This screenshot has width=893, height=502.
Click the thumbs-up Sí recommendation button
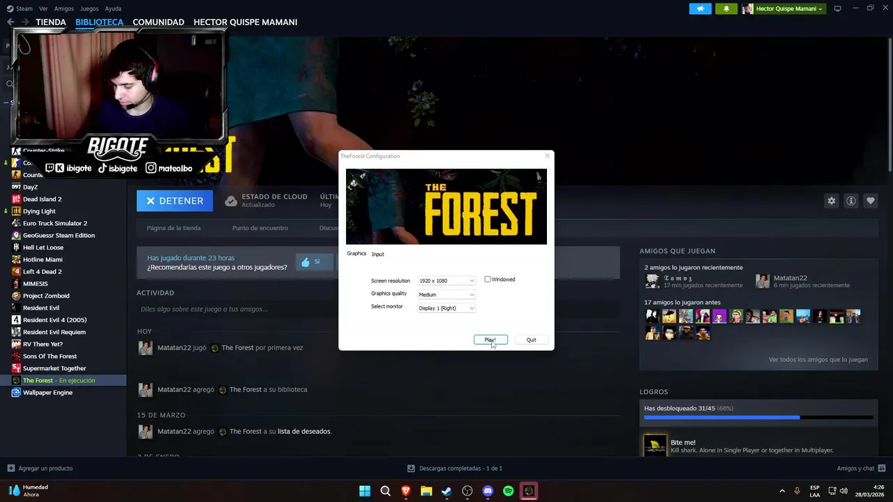(314, 262)
